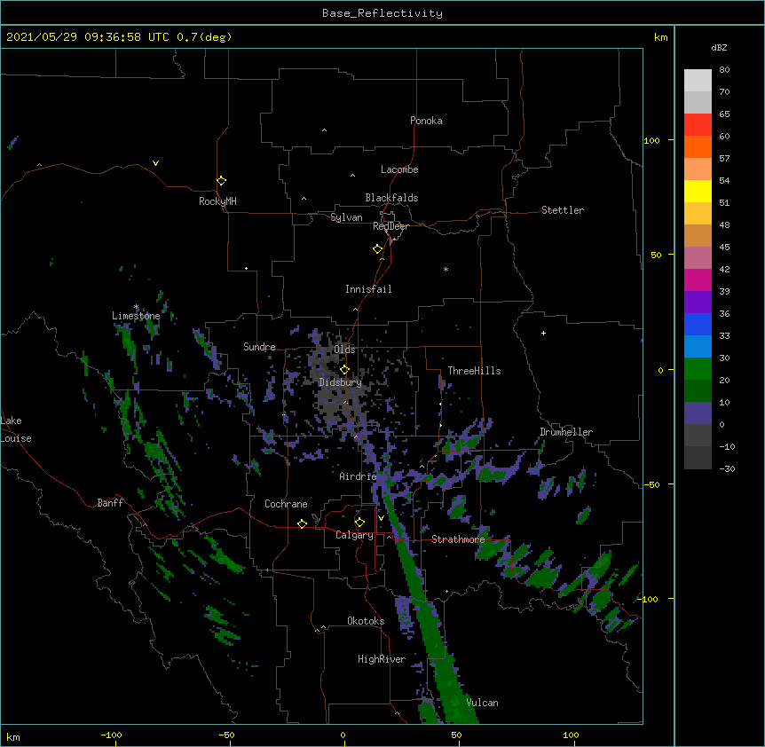Click the white asterisk above the Limestone label
The image size is (765, 747).
coord(136,307)
